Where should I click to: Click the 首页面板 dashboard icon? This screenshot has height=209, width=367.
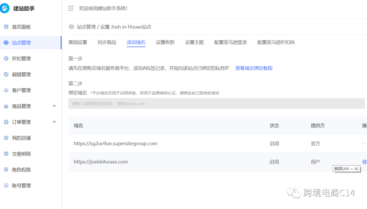click(x=6, y=27)
